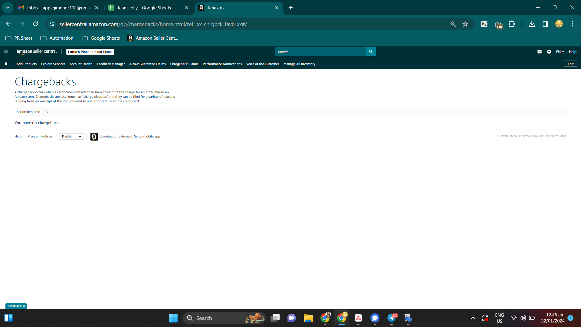Viewport: 581px width, 327px height.
Task: Open Performance Notifications
Action: 222,64
